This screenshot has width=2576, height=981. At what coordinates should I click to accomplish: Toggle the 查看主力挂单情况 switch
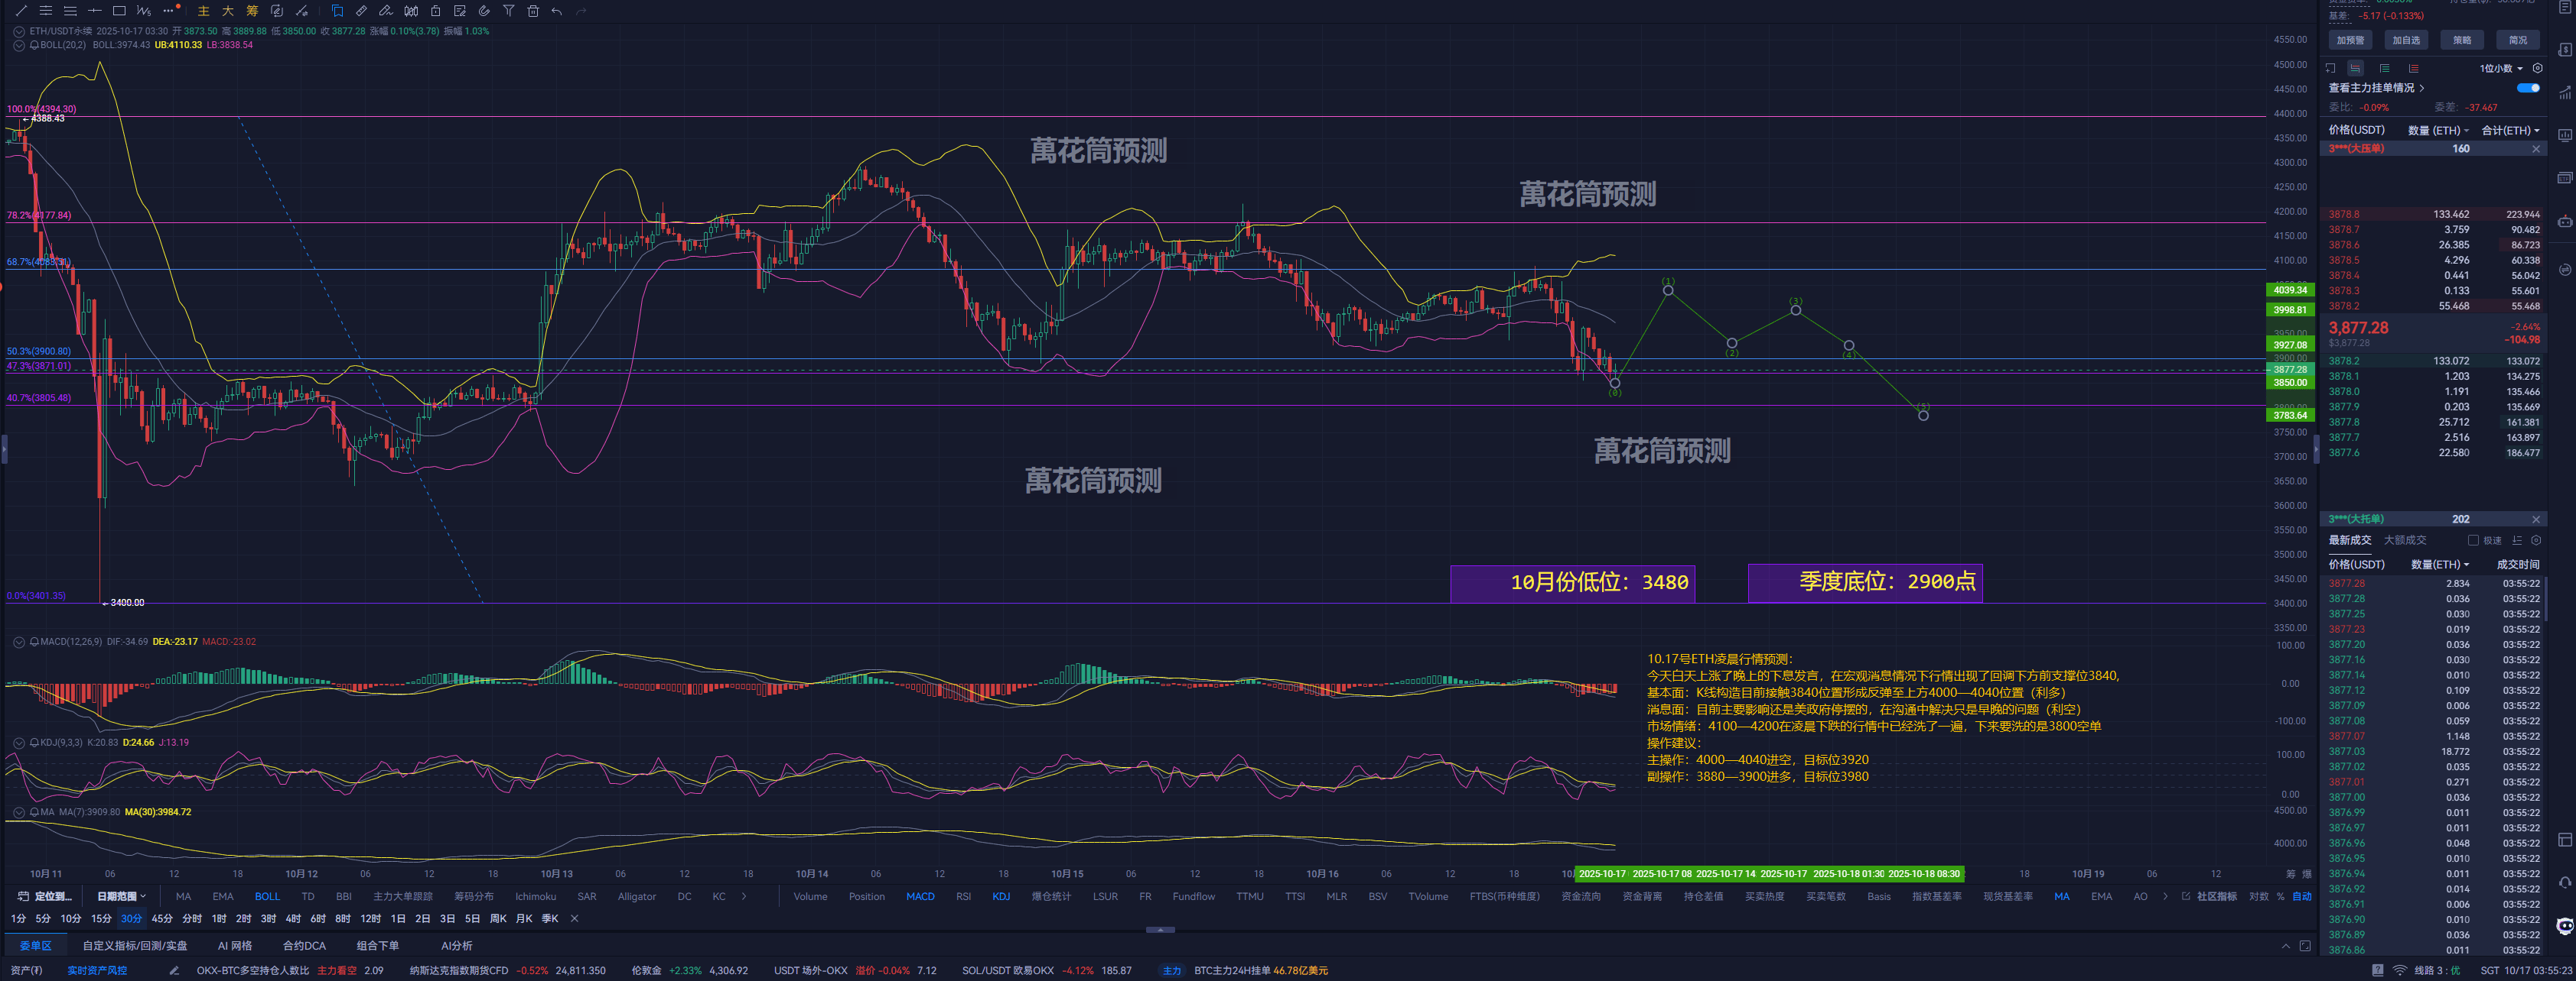(2528, 88)
